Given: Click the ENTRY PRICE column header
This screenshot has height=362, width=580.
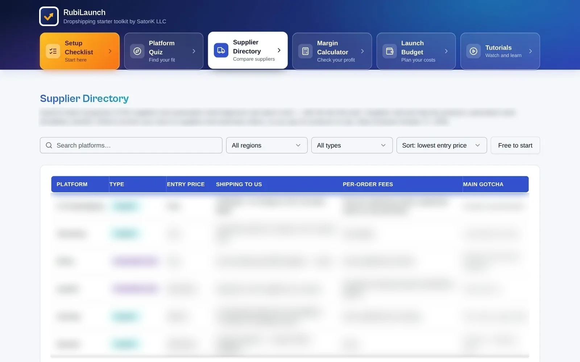Looking at the screenshot, I should pos(186,184).
